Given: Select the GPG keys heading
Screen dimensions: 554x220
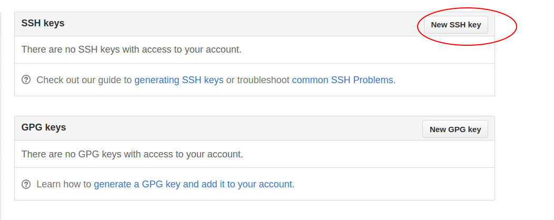Looking at the screenshot, I should click(x=44, y=127).
